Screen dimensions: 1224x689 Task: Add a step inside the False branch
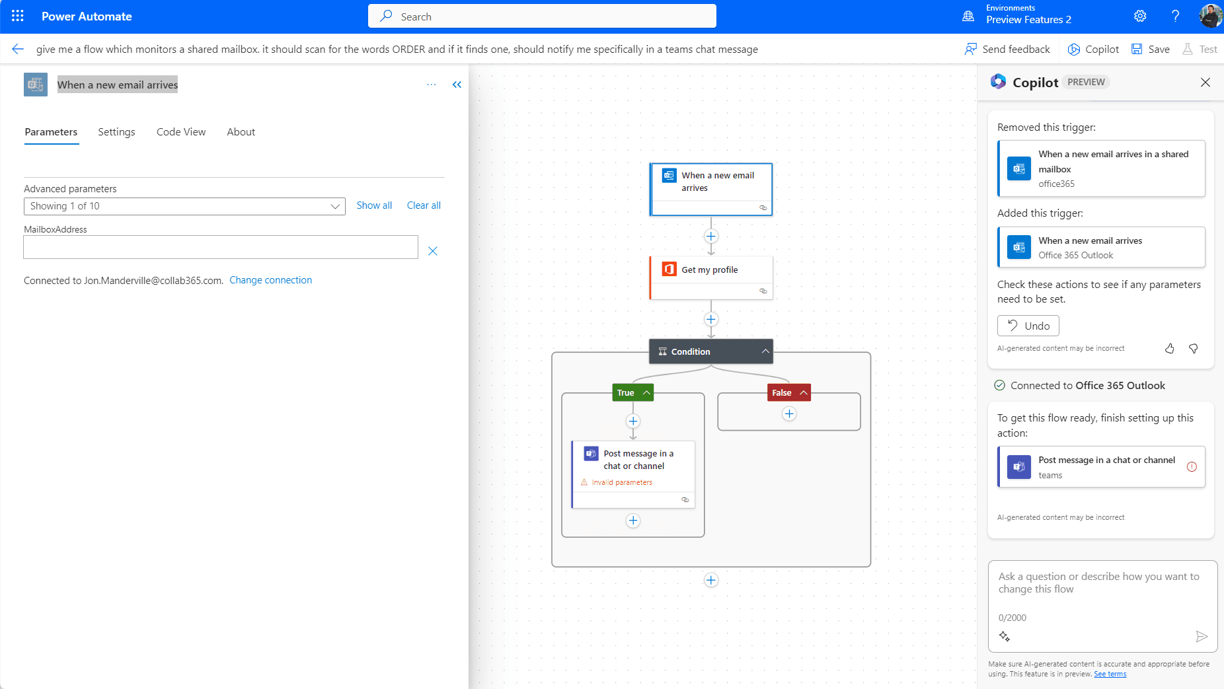788,414
